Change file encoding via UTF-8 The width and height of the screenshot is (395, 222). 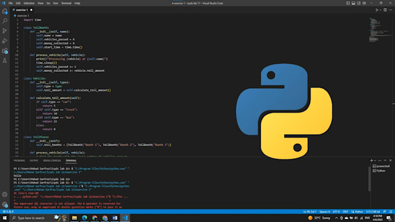pos(336,212)
